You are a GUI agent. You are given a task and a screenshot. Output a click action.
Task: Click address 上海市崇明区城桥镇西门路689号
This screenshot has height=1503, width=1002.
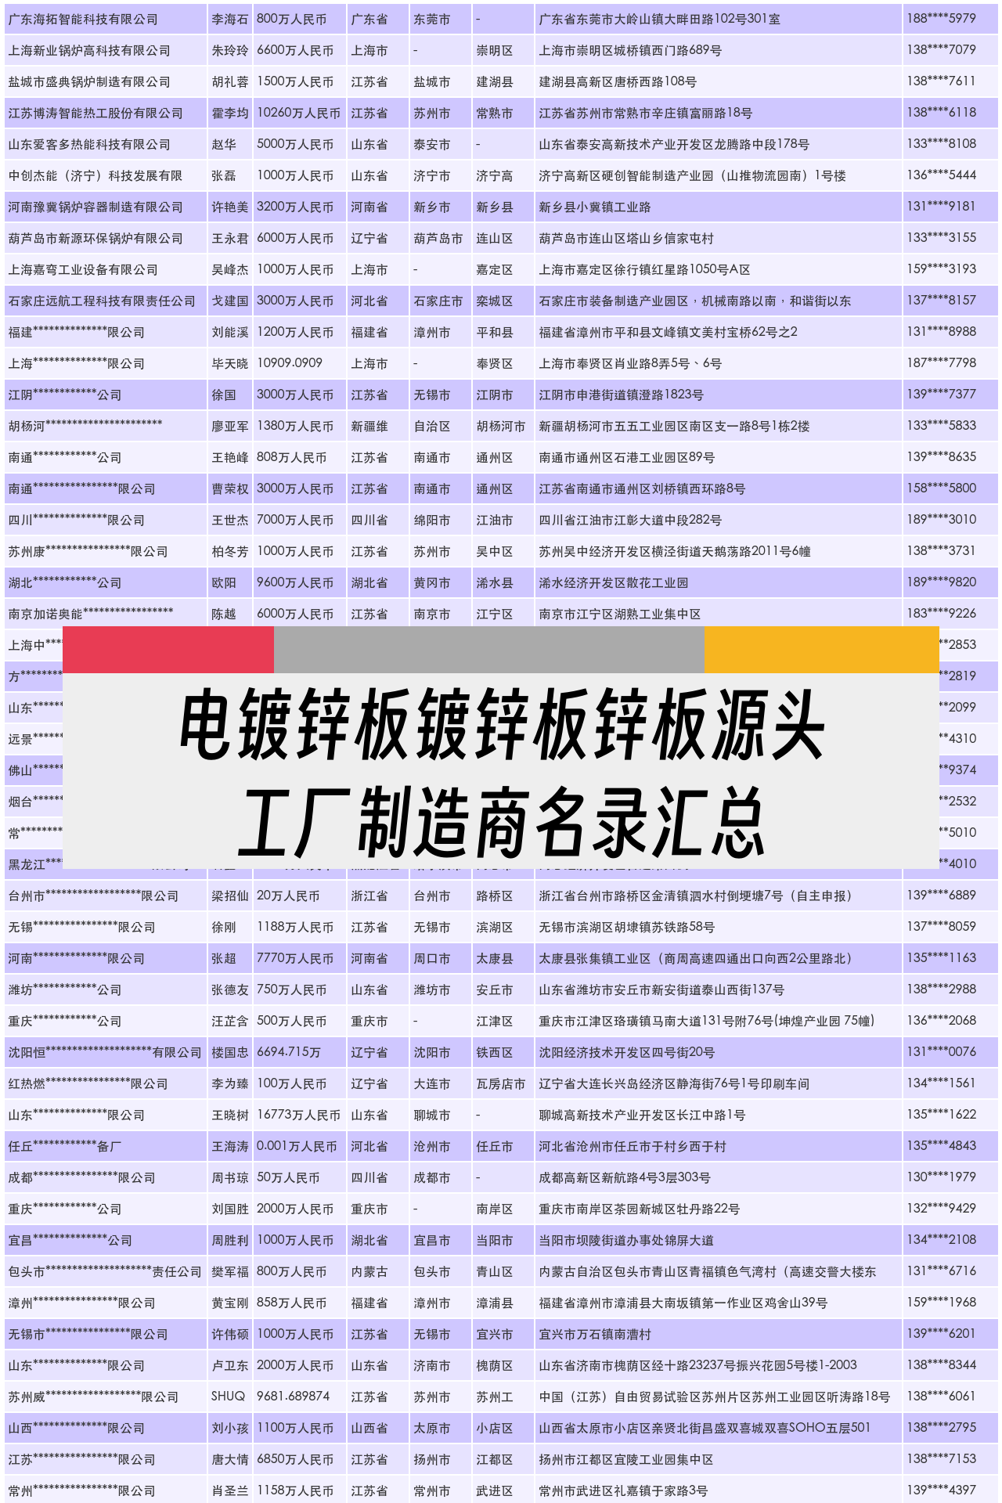630,50
